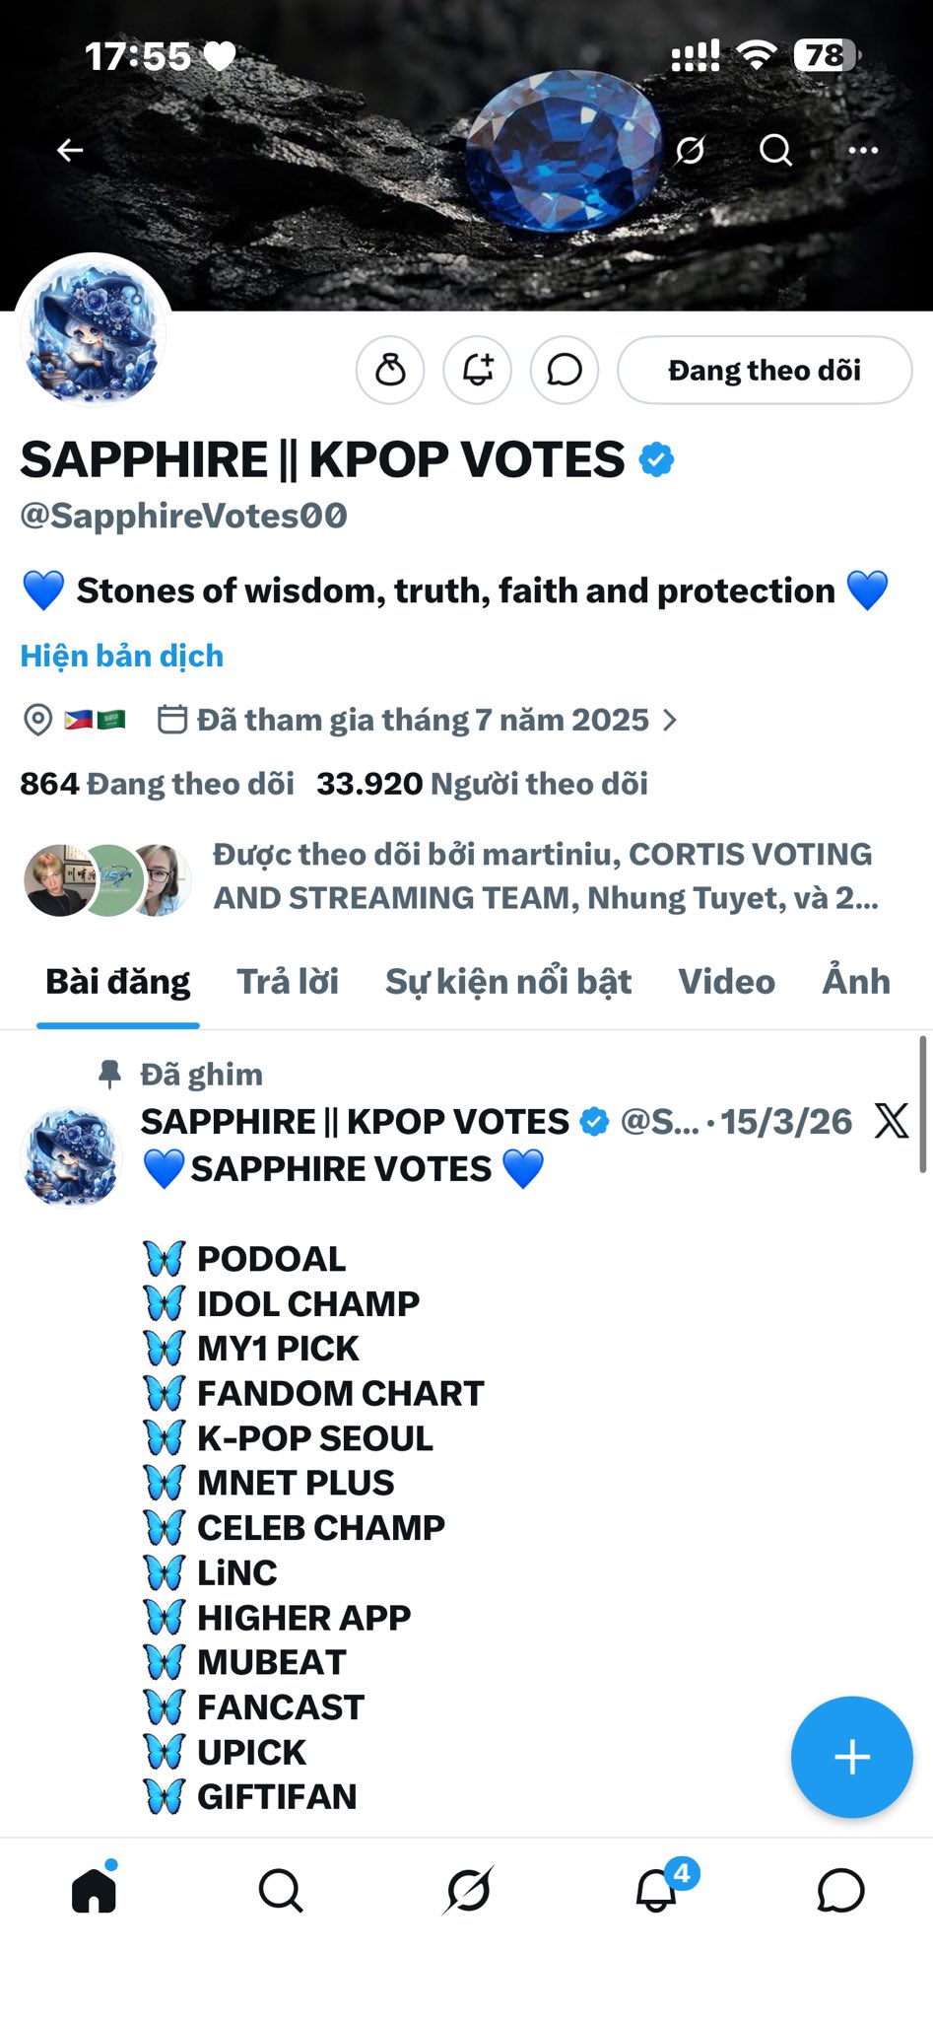The height and width of the screenshot is (2019, 933).
Task: Tap the profile search icon
Action: [775, 150]
